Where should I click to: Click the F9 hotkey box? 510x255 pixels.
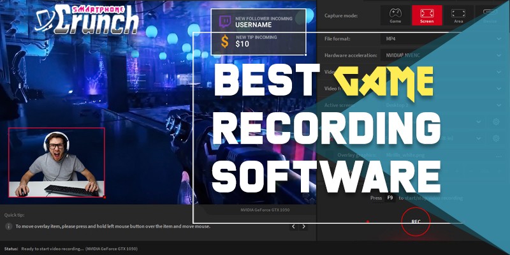[390, 198]
